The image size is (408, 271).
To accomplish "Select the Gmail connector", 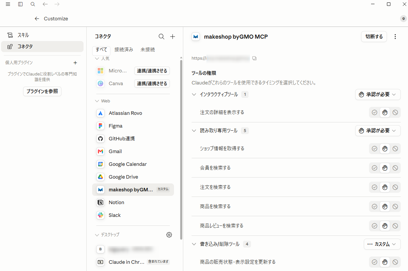I will click(133, 151).
